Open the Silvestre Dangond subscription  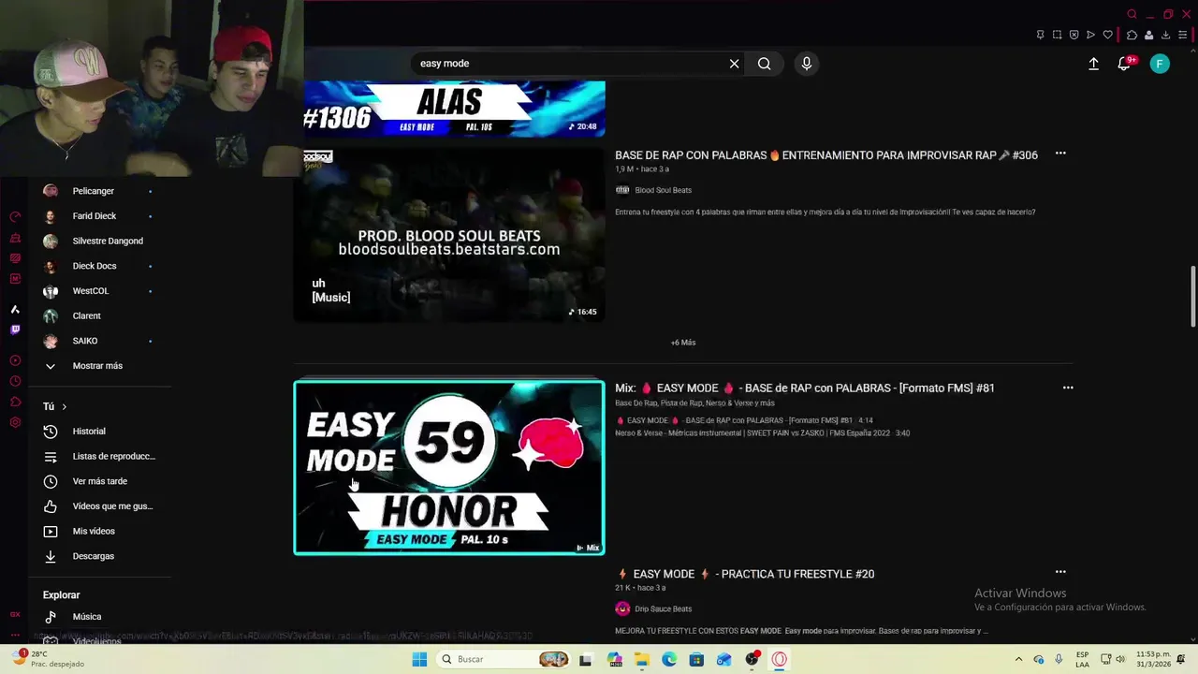pos(98,241)
